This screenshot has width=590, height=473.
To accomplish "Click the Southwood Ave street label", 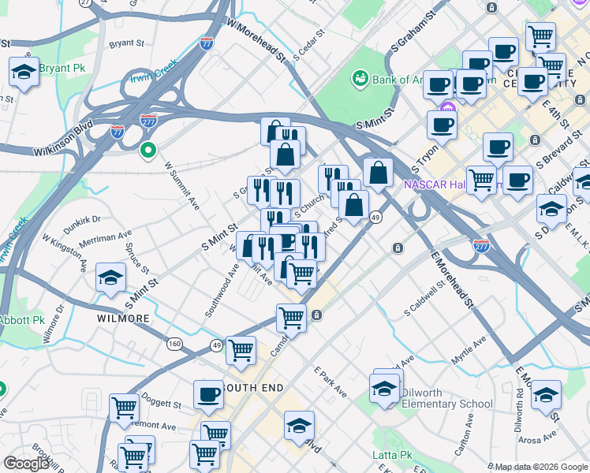I will tap(222, 290).
